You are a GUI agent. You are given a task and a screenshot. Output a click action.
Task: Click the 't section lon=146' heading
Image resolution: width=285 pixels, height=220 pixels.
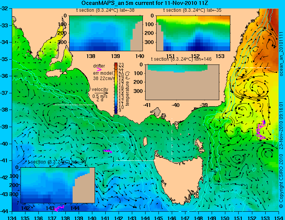tap(181, 59)
